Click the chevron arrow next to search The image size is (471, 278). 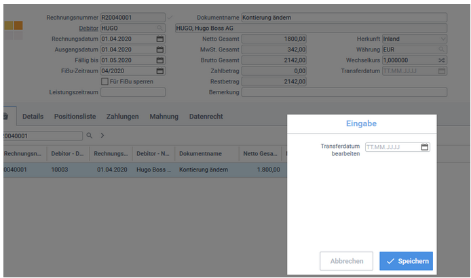click(x=102, y=136)
